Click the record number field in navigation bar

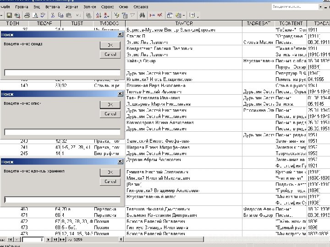(33, 239)
